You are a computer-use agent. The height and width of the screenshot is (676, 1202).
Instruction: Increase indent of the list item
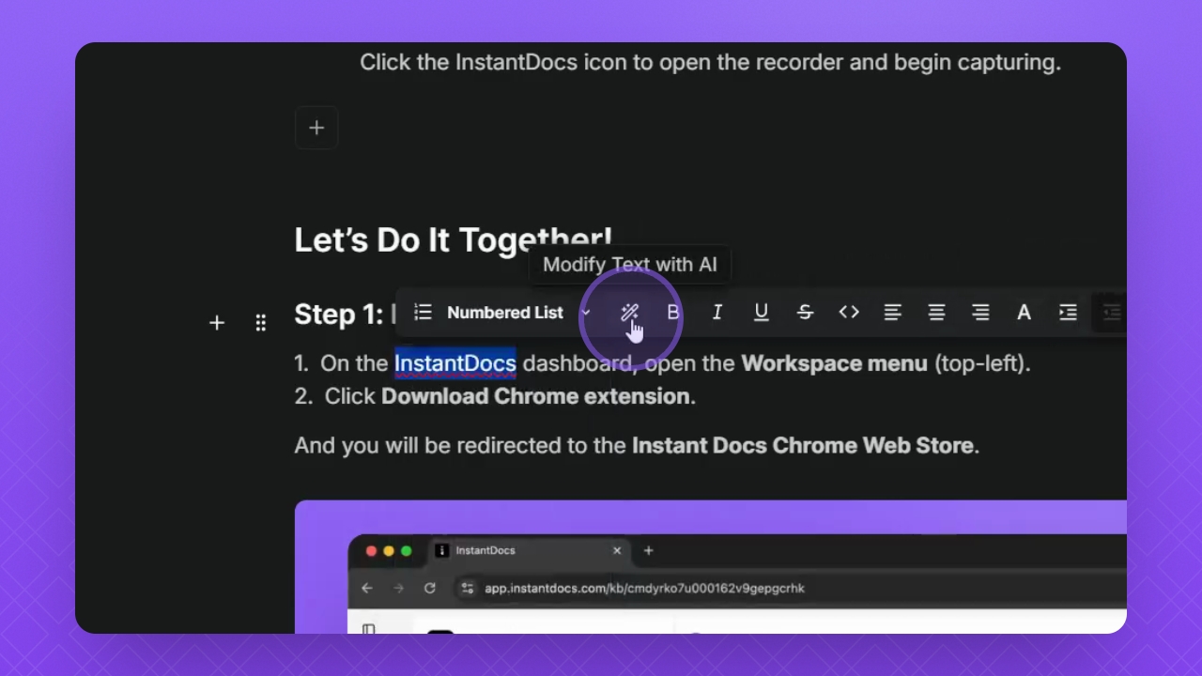coord(1068,313)
